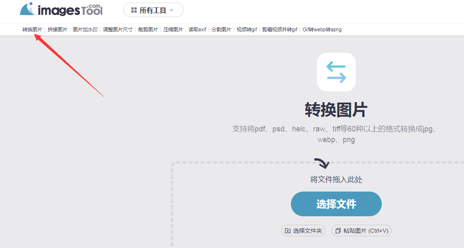Image resolution: width=464 pixels, height=248 pixels.
Task: Open 图片加水印 watermark tool
Action: [x=85, y=30]
